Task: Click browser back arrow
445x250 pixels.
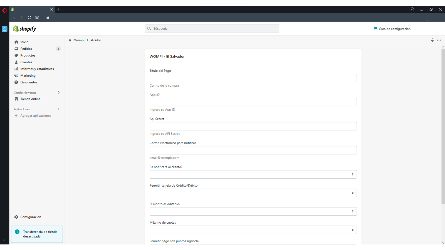Action: pyautogui.click(x=14, y=17)
